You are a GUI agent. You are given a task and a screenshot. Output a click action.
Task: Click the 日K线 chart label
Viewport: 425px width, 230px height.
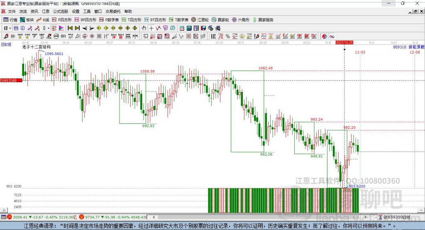point(6,44)
